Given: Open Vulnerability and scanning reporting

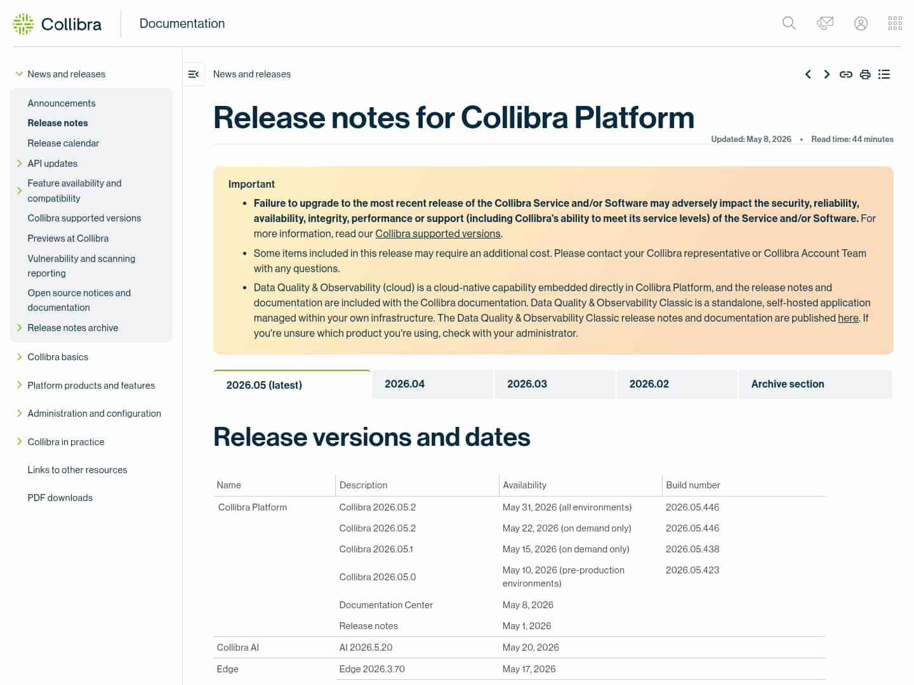Looking at the screenshot, I should (x=81, y=266).
